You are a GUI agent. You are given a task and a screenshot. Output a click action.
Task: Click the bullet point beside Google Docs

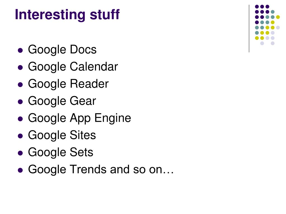click(20, 50)
